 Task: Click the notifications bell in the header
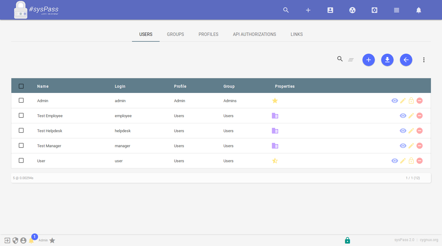pyautogui.click(x=419, y=10)
